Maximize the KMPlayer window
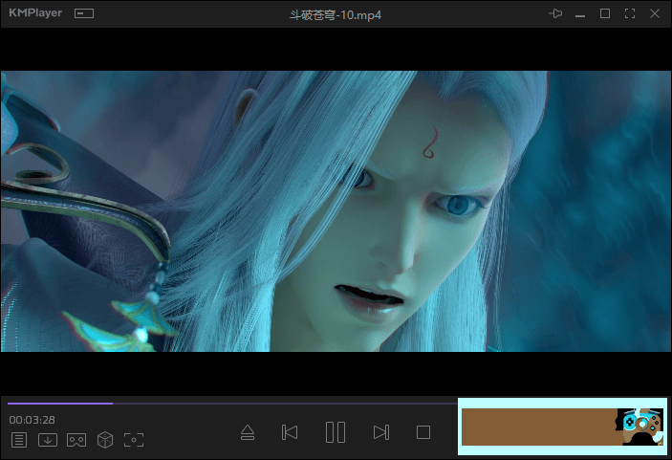This screenshot has height=460, width=672. [x=605, y=13]
